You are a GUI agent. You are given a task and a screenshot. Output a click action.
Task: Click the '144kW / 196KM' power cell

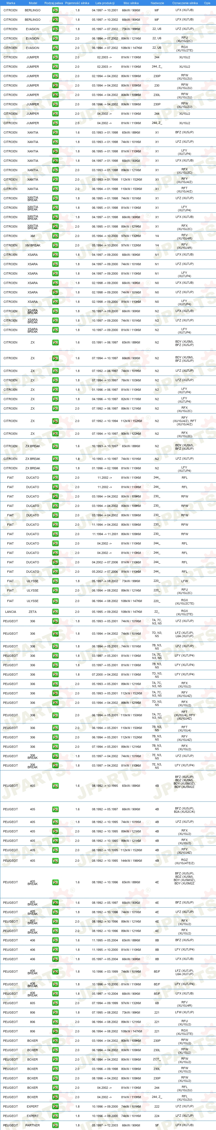click(x=131, y=860)
